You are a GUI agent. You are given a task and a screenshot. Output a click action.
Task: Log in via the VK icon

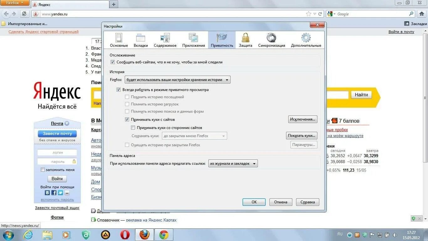(47, 193)
